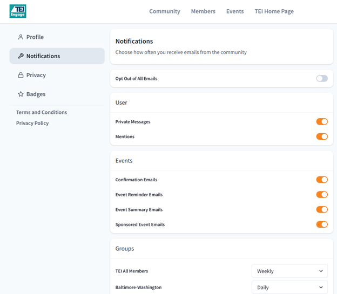Go to Members in top navigation
The image size is (337, 294).
tap(203, 11)
